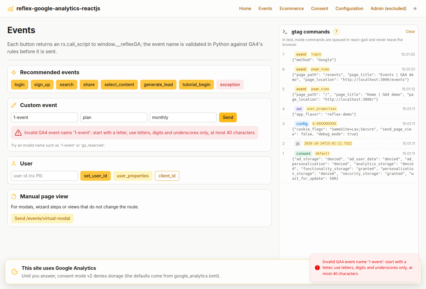Click the person icon beside User

(14, 164)
